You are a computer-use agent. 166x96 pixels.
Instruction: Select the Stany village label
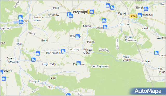click(32, 33)
